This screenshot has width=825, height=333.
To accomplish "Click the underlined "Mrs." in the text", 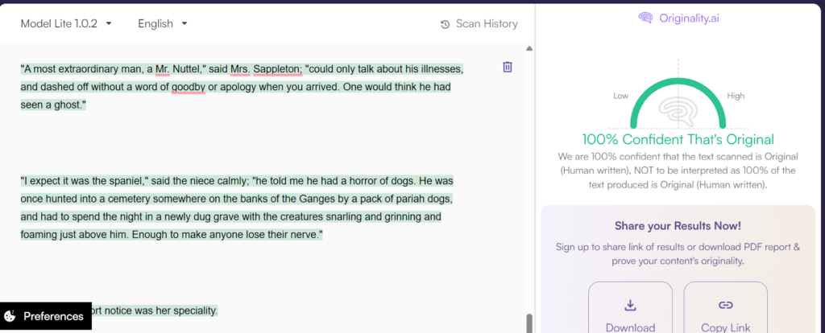I will (240, 69).
